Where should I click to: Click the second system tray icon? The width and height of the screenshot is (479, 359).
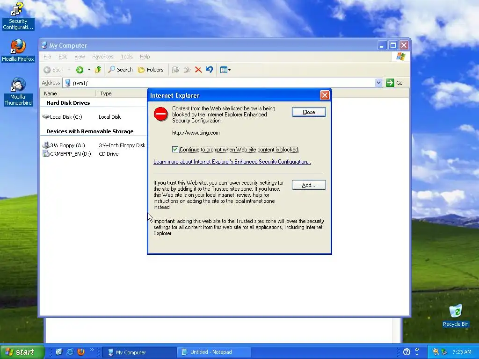(x=444, y=352)
